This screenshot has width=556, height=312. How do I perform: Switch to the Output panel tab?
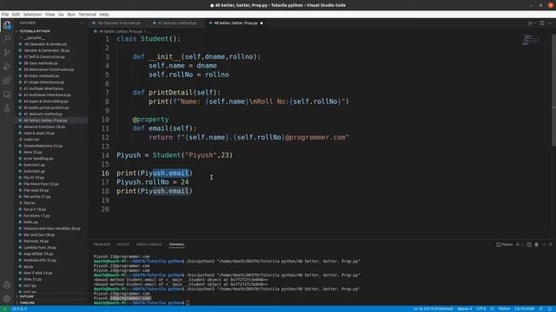click(x=123, y=244)
